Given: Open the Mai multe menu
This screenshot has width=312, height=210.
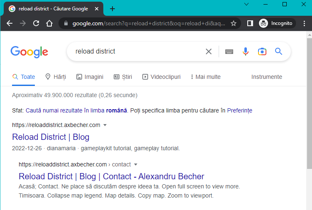Looking at the screenshot, I should [205, 77].
